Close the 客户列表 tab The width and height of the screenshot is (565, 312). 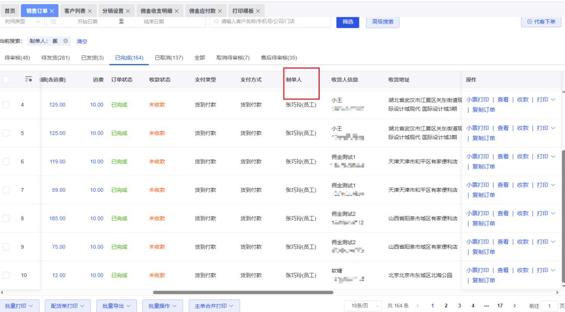(x=90, y=11)
